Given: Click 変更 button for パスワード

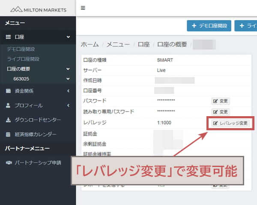Looking at the screenshot, I should tap(220, 101).
